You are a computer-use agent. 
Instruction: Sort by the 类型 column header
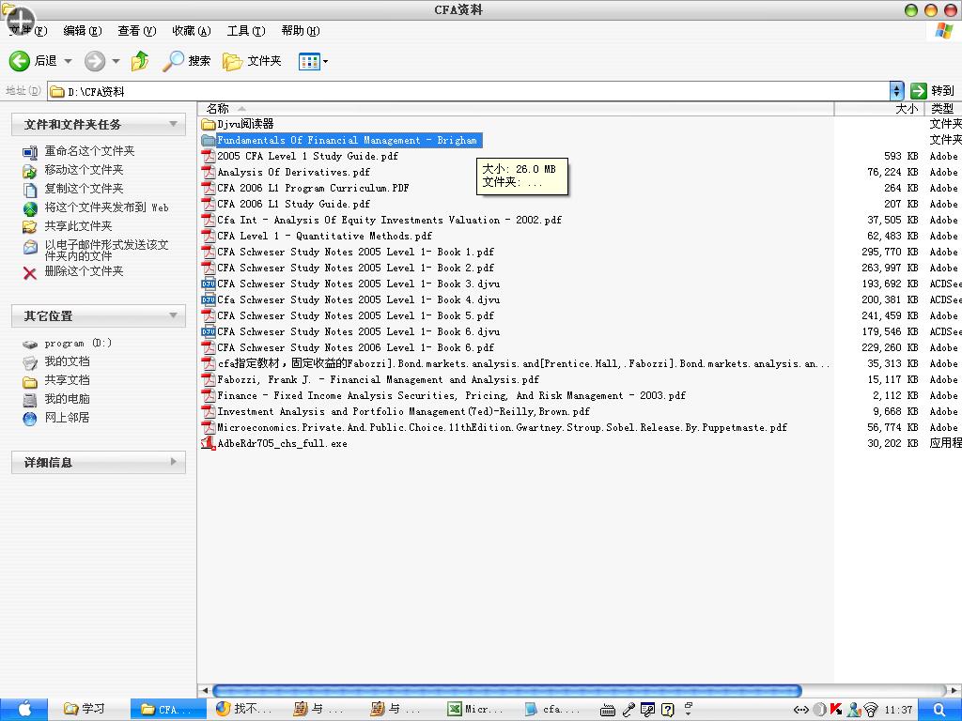943,109
